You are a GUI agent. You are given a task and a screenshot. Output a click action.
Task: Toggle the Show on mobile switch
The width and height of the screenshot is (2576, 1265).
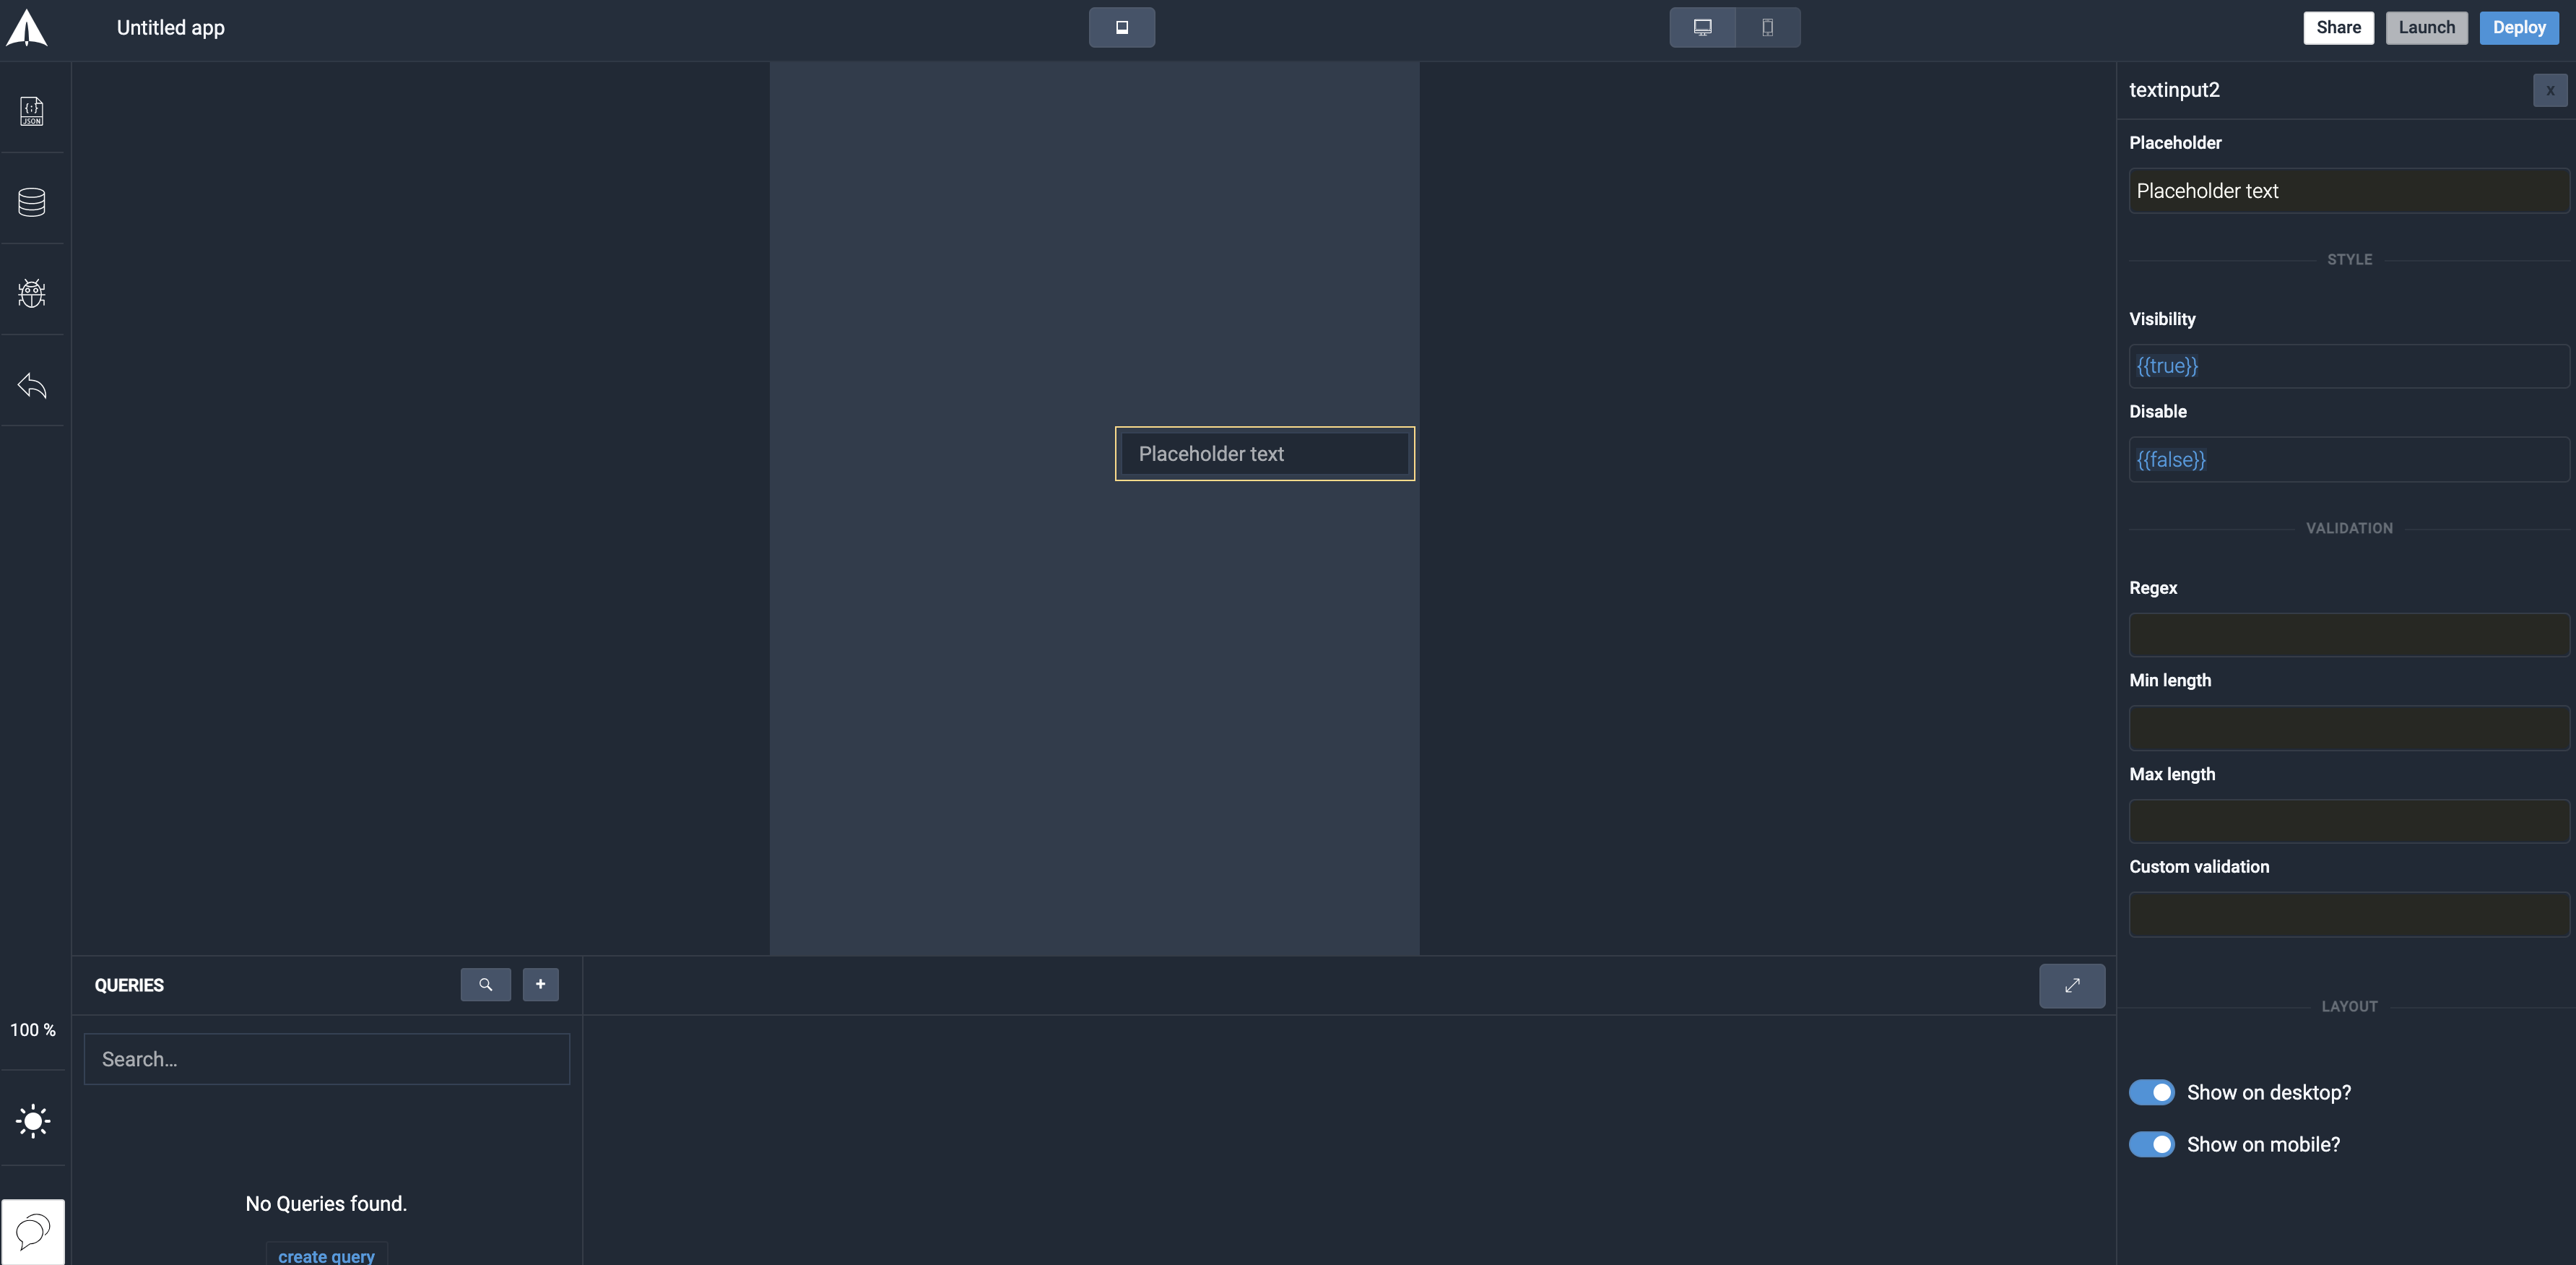2151,1144
